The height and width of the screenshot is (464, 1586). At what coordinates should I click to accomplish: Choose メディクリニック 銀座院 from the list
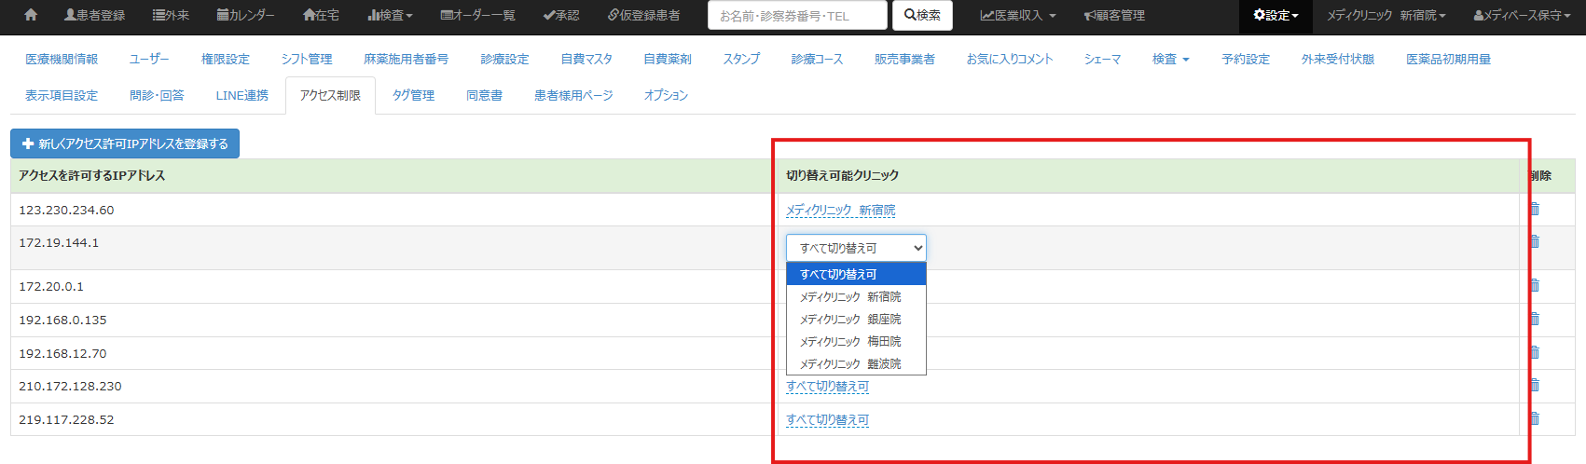pos(849,319)
